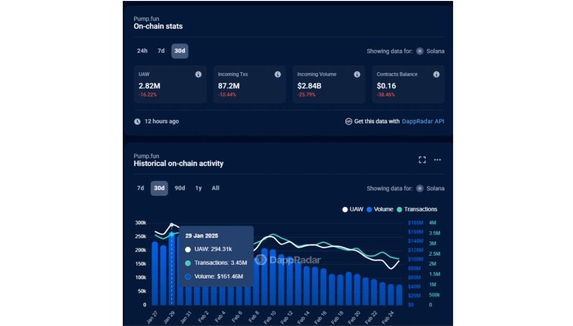573x326 pixels.
Task: Switch historical chart to 7d
Action: (140, 188)
